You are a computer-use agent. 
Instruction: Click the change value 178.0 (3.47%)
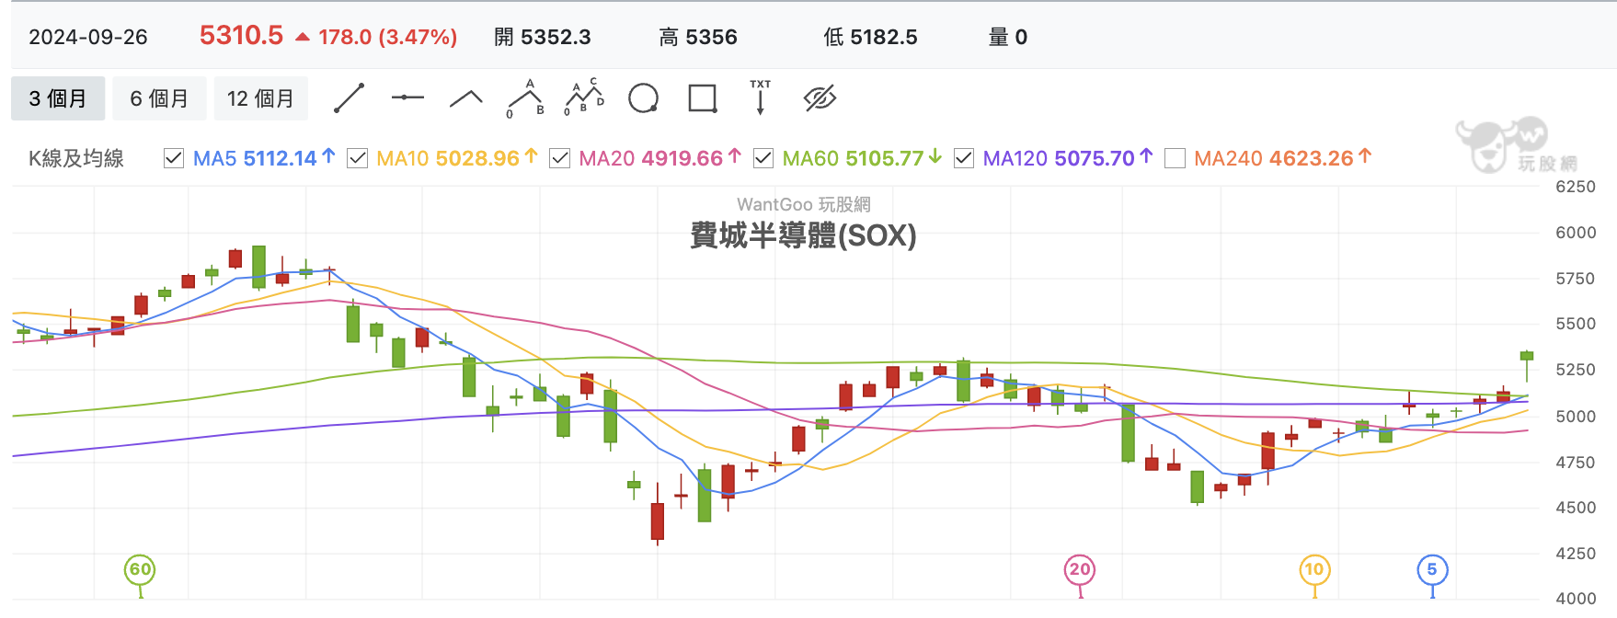[387, 37]
